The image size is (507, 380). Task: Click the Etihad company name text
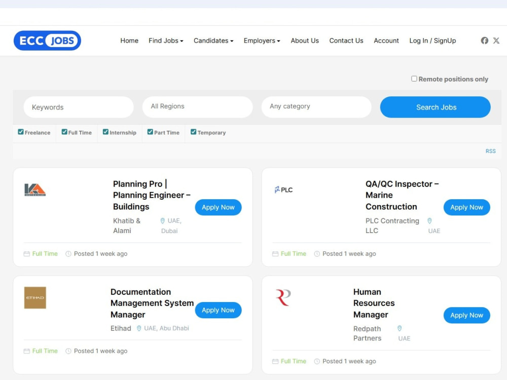point(121,328)
